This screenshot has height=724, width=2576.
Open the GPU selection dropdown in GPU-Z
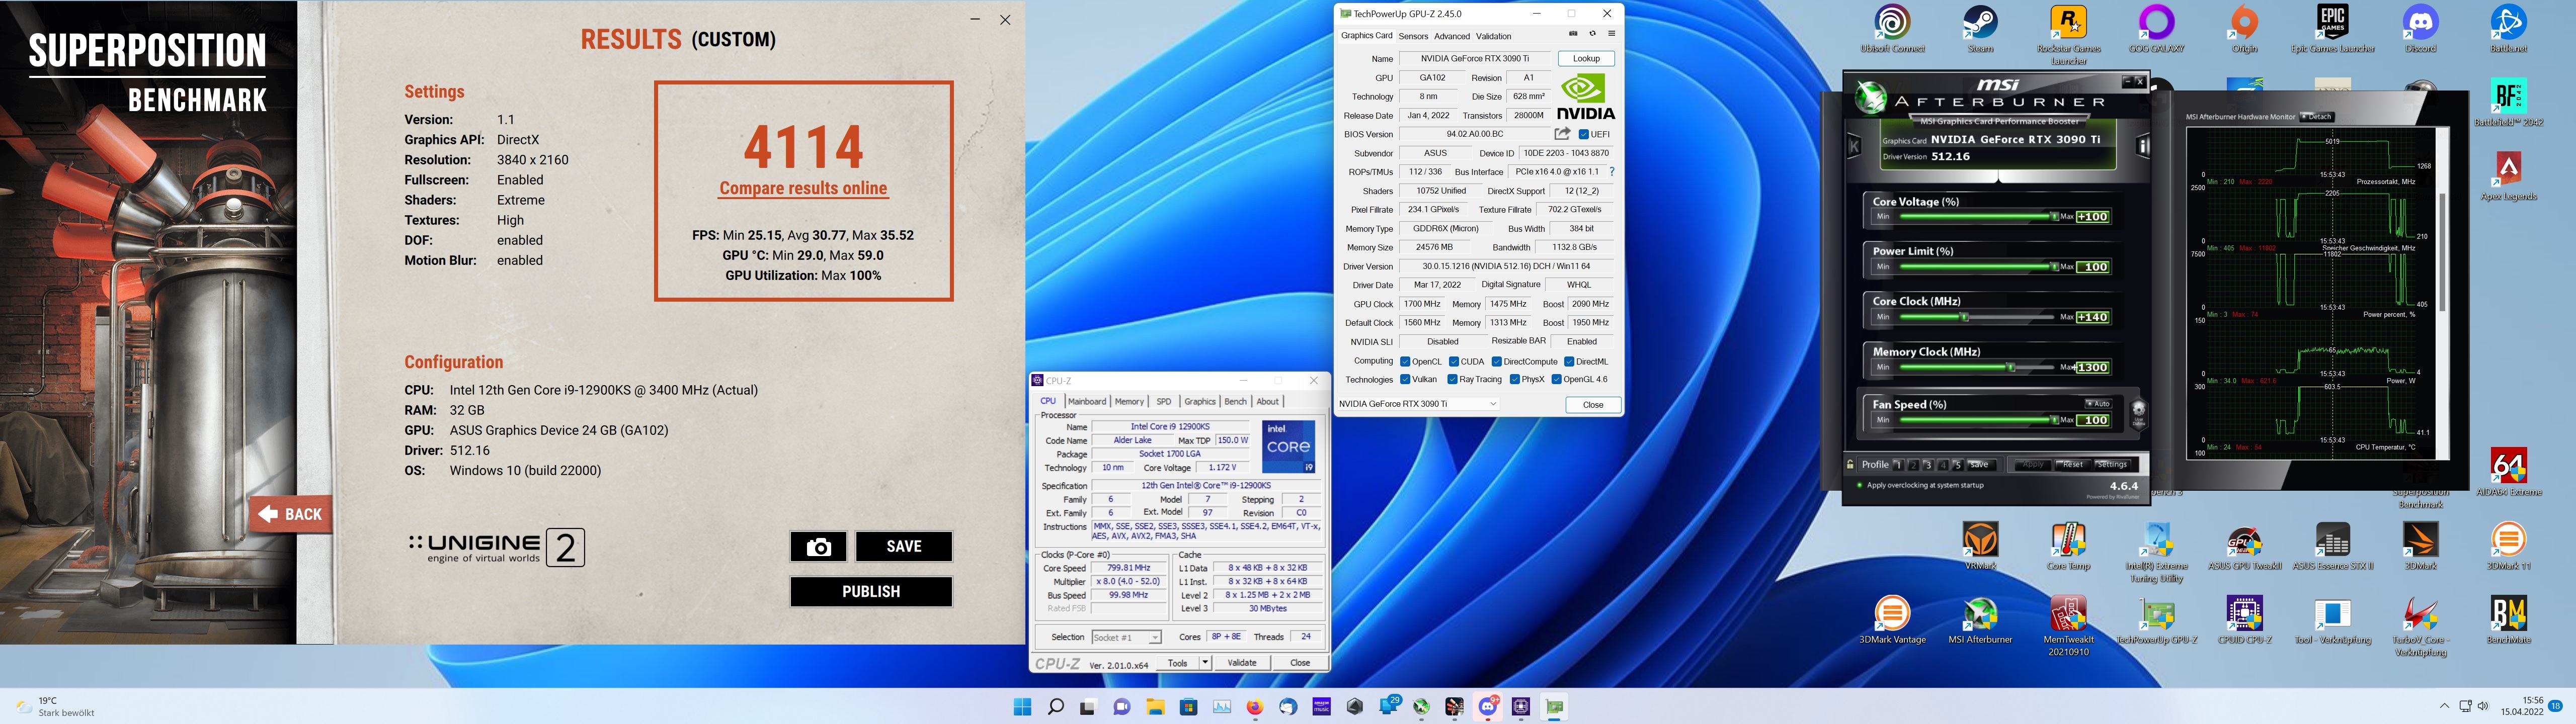coord(1418,404)
